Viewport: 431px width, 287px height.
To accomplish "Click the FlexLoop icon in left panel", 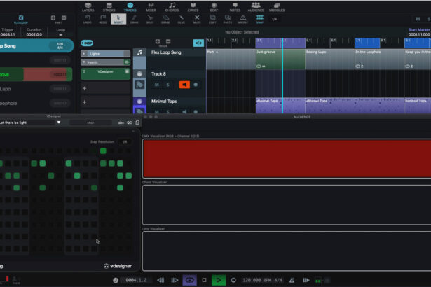I will point(21,20).
